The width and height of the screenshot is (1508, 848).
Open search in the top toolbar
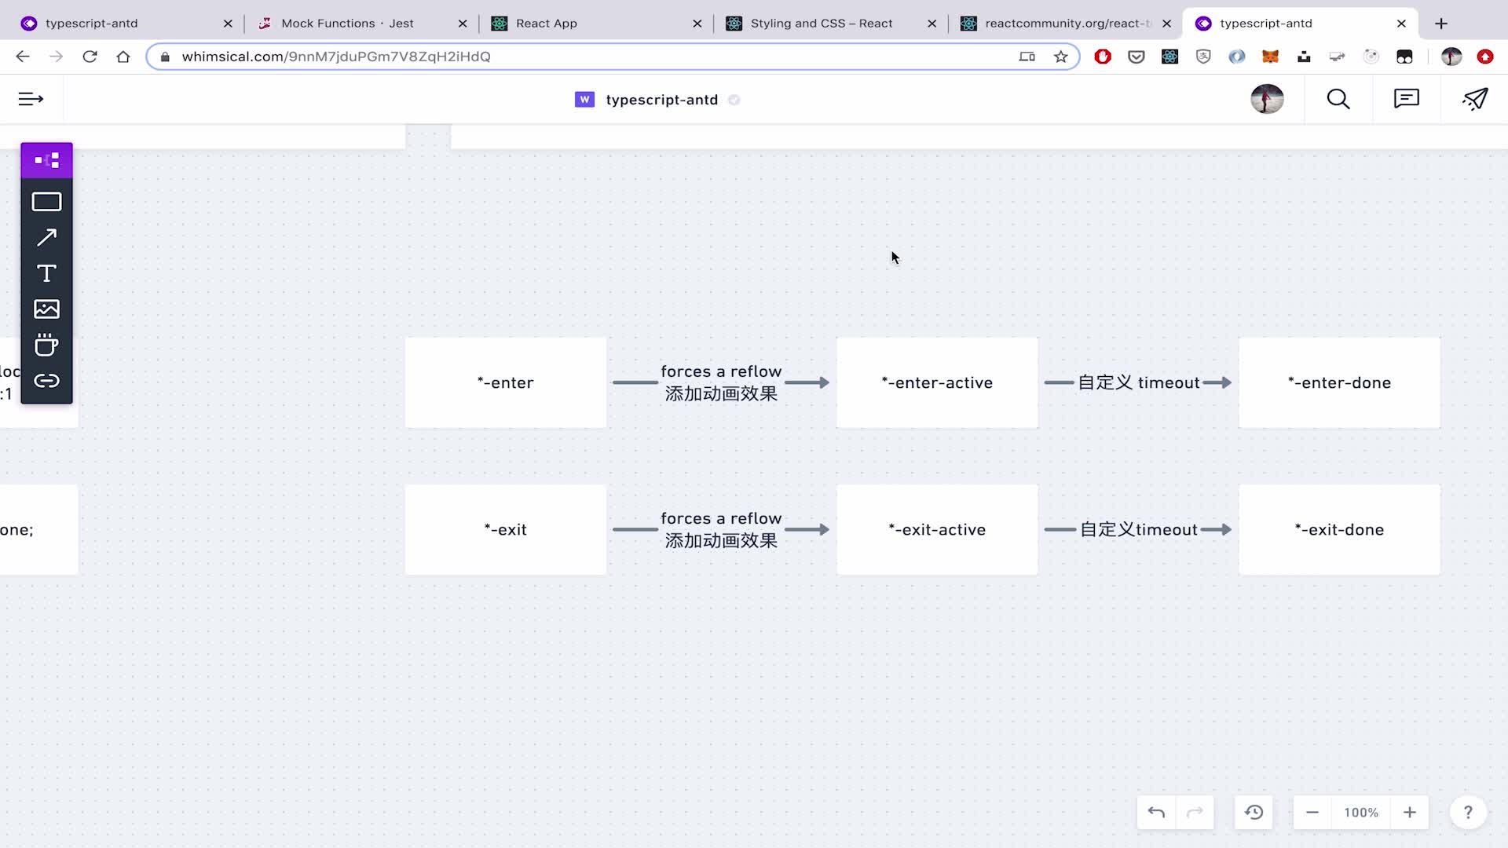(1338, 99)
